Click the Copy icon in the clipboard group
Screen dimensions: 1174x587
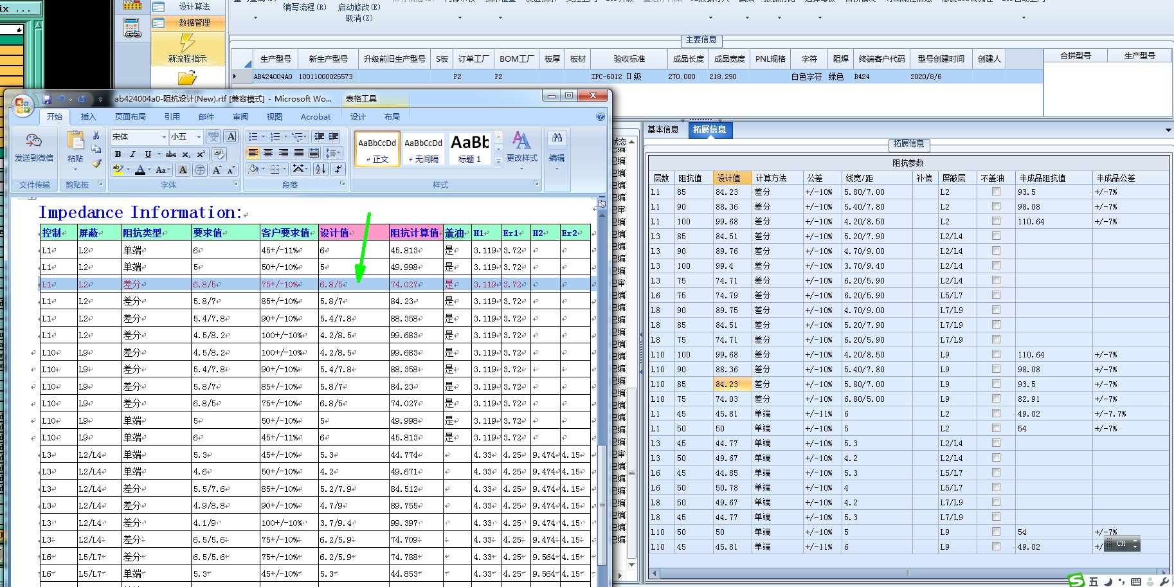click(96, 149)
